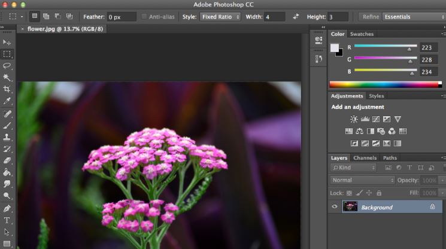Viewport: 446px width, 249px height.
Task: Toggle the type layers filter
Action: click(409, 168)
